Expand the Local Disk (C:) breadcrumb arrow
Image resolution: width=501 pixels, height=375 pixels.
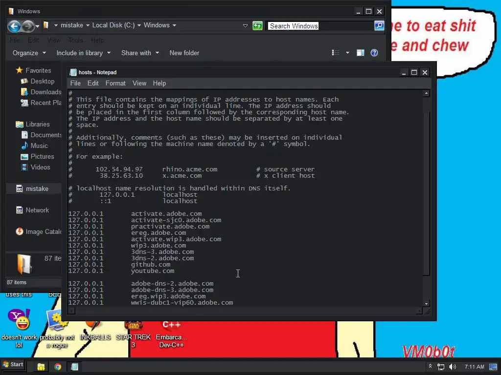[139, 25]
